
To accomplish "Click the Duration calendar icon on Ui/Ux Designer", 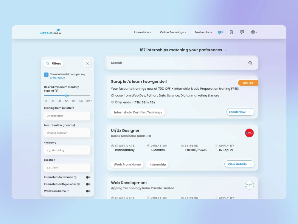I will pos(148,146).
